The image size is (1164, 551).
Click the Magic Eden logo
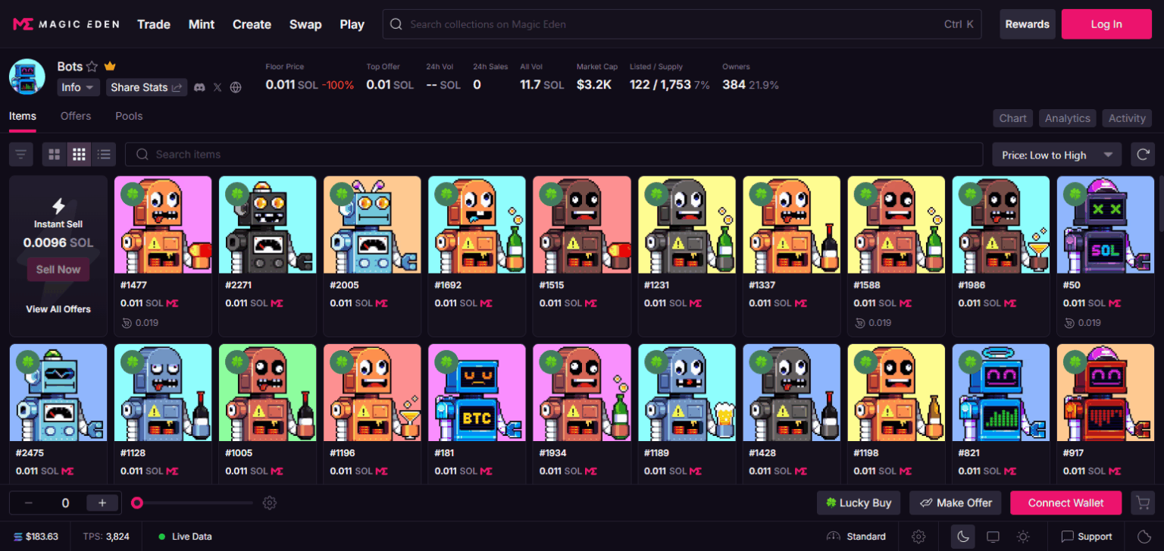pos(64,23)
